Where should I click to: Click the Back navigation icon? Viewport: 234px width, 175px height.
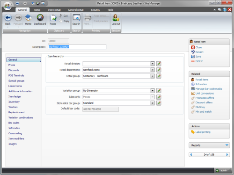(8, 18)
